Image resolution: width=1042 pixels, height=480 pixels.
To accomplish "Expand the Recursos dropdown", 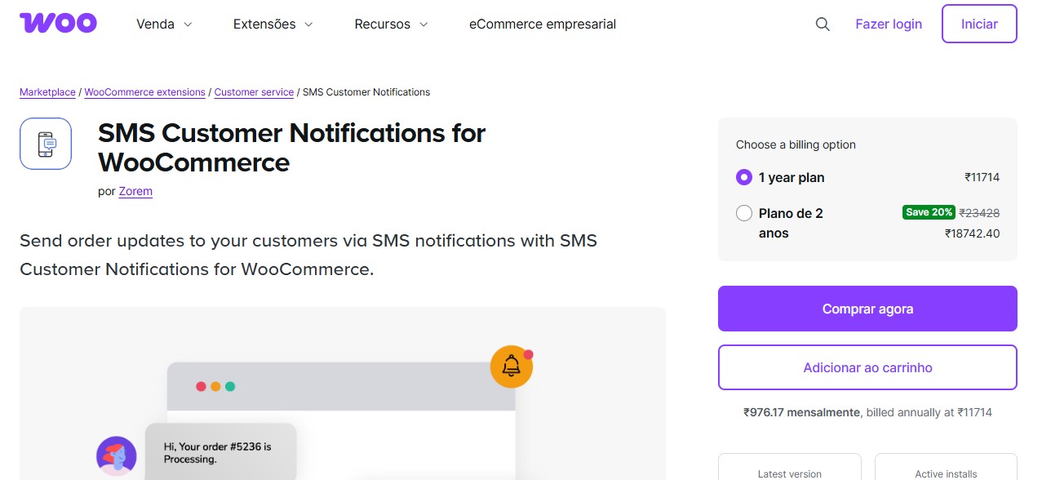I will click(x=390, y=24).
